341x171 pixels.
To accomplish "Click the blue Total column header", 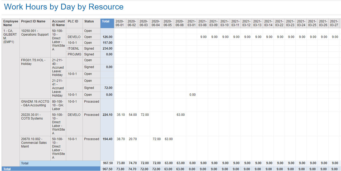I will 106,21.
